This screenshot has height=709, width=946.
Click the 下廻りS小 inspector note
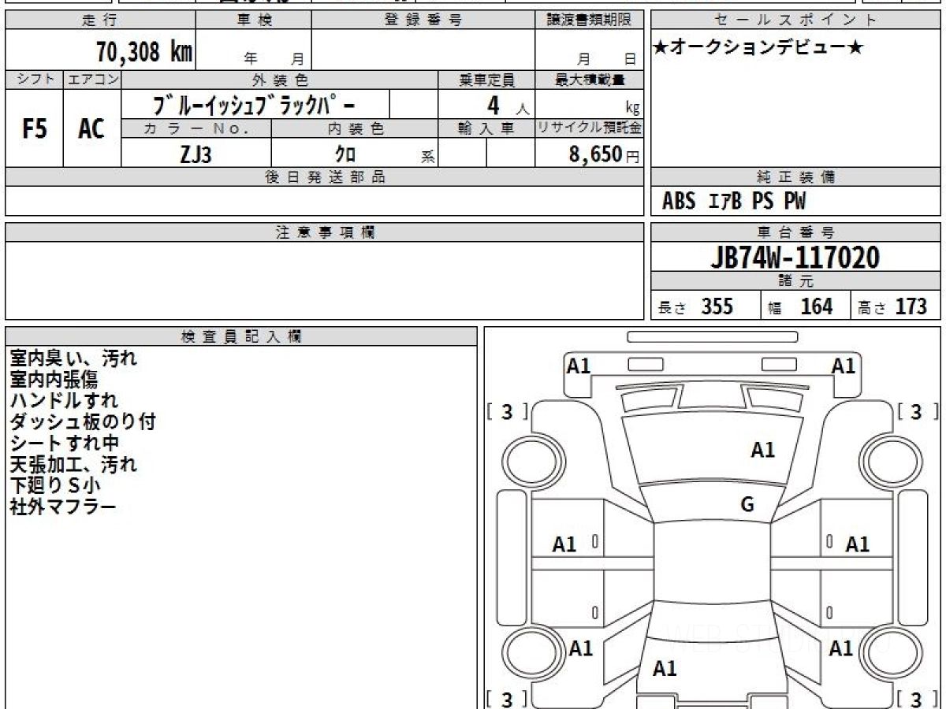54,486
